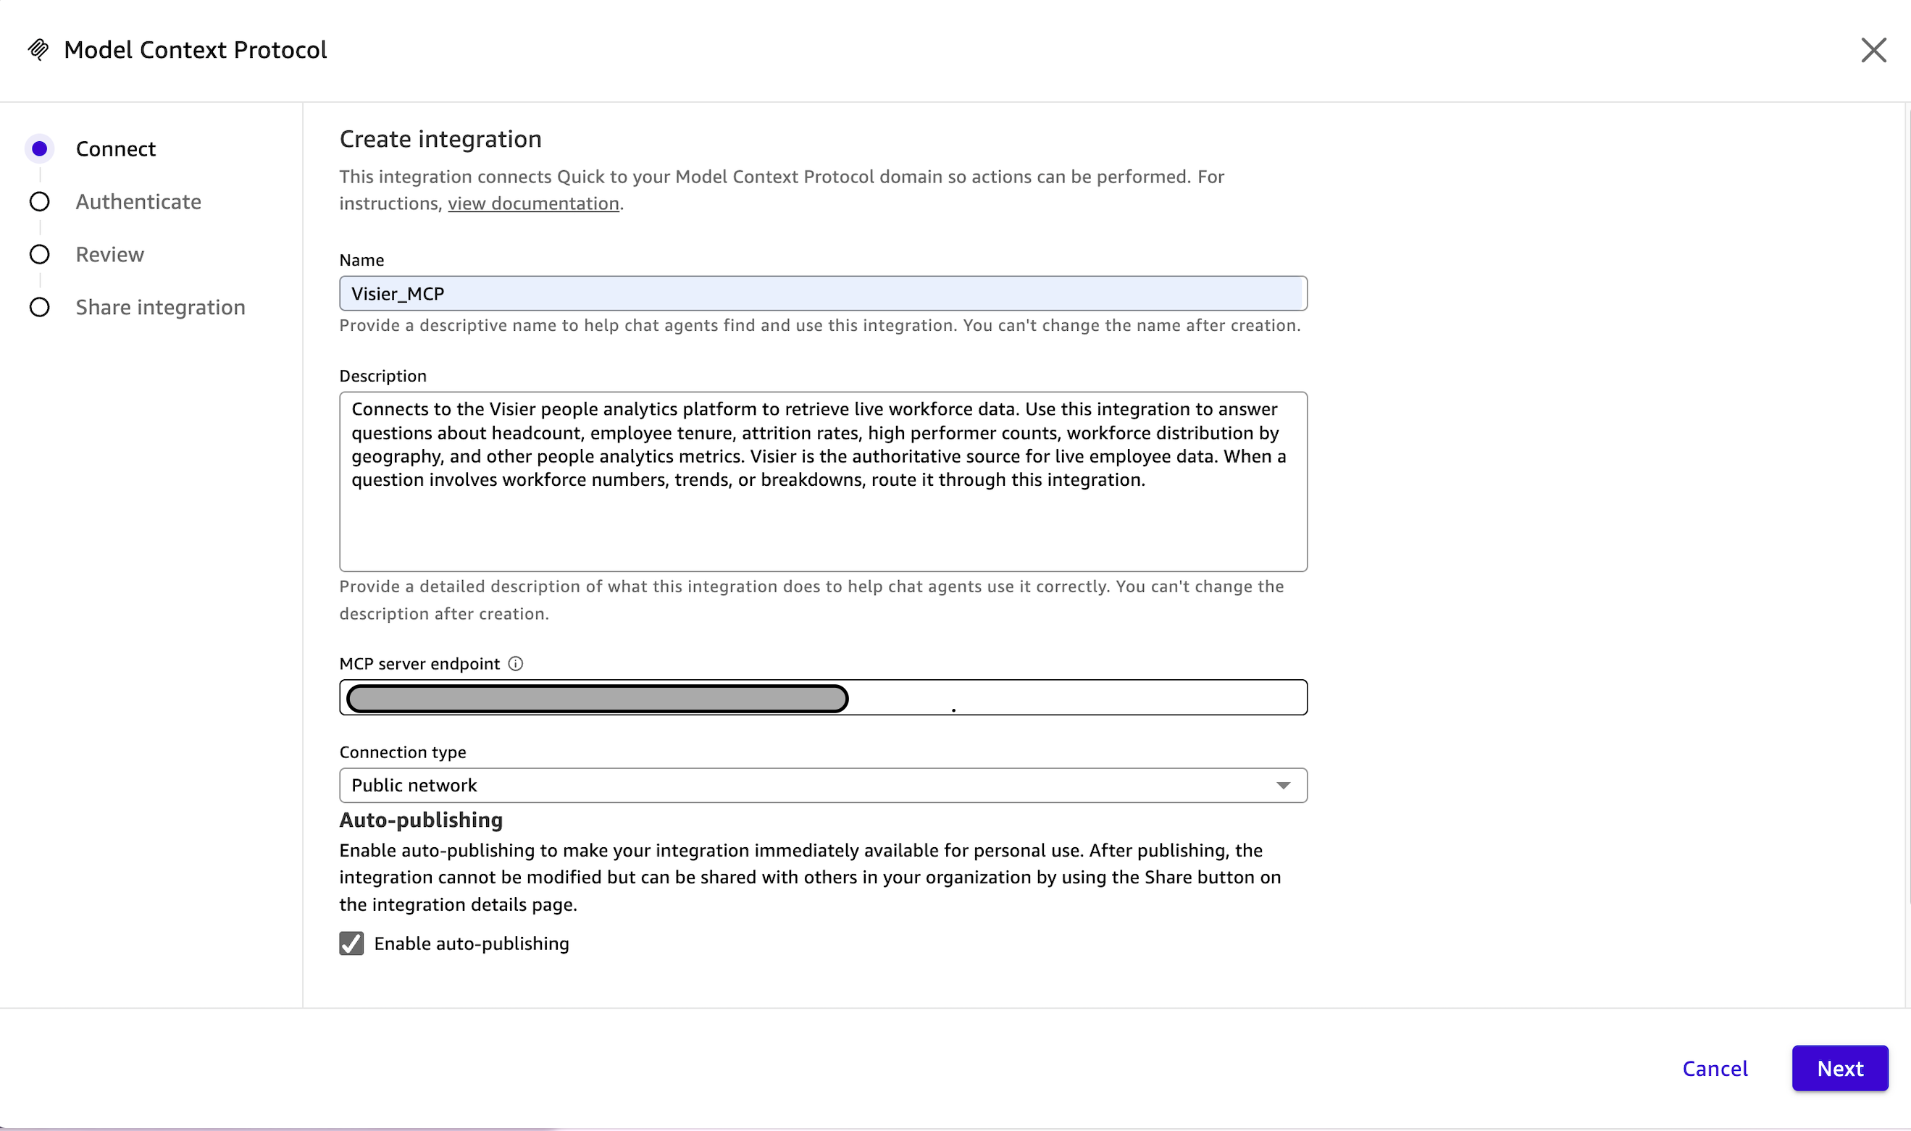Open the MCP server endpoint info tooltip
The height and width of the screenshot is (1131, 1911).
[515, 664]
